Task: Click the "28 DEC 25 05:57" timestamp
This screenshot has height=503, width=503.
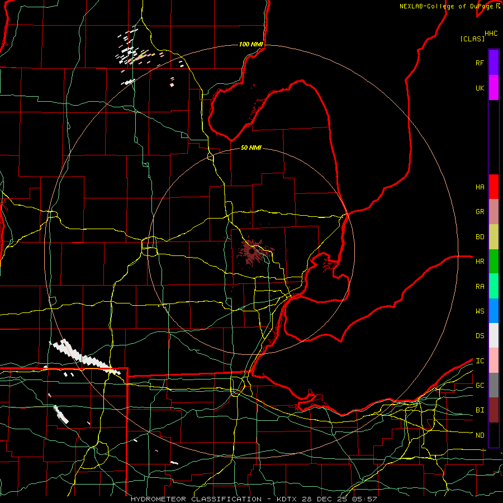Action: tap(339, 499)
